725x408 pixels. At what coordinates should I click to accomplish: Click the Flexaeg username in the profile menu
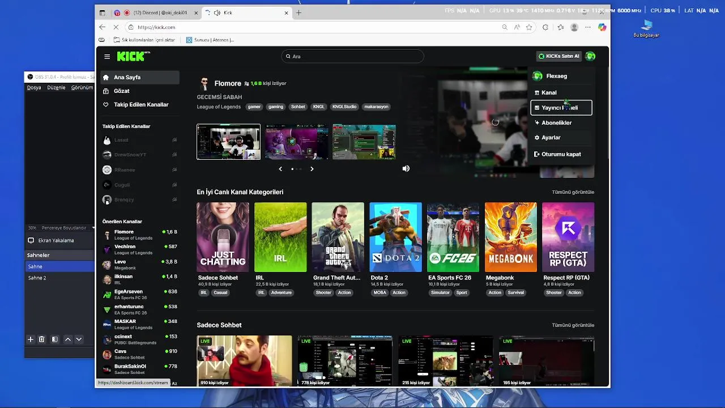coord(556,76)
